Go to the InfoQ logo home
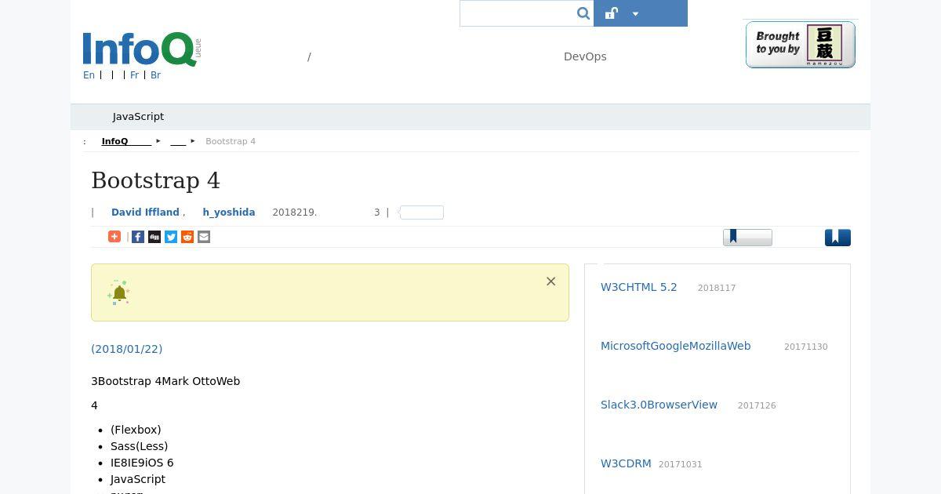This screenshot has height=494, width=941. pos(142,49)
